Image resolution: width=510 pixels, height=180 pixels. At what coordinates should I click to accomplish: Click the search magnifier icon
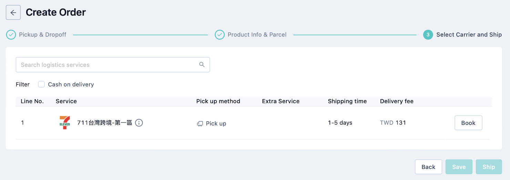click(202, 65)
